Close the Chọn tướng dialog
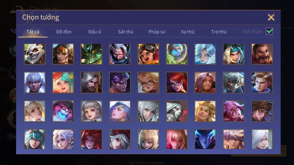This screenshot has width=294, height=165. tap(271, 18)
